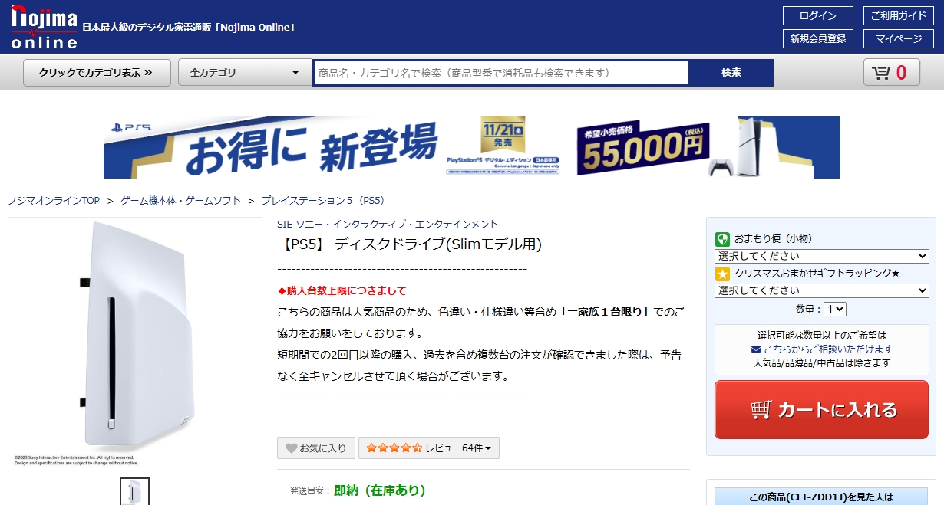Click the ログイン login button
Screen dimensions: 944x505
(x=818, y=16)
